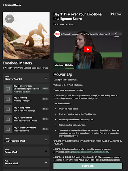The height and width of the screenshot is (171, 128).
Task: Click 'Welcome to the 6 Week Challenge' line
Action: pos(68,85)
